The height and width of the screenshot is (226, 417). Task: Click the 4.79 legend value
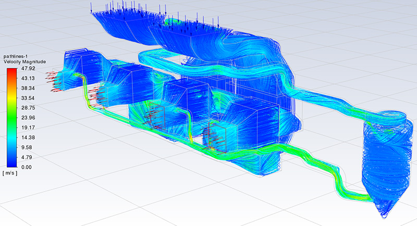27,157
